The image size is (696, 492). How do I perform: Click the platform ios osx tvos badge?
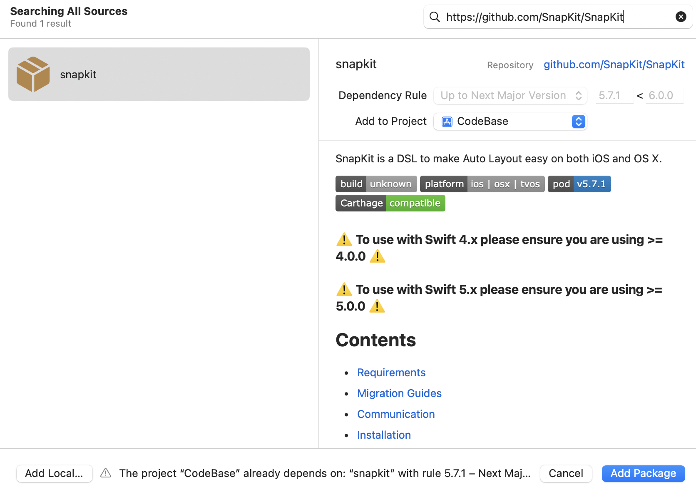[482, 184]
